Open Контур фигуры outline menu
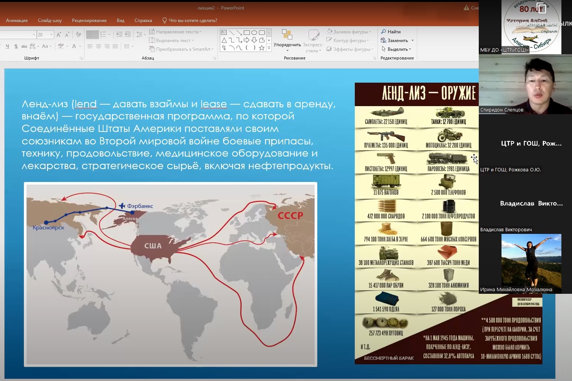The image size is (572, 381). (x=347, y=41)
